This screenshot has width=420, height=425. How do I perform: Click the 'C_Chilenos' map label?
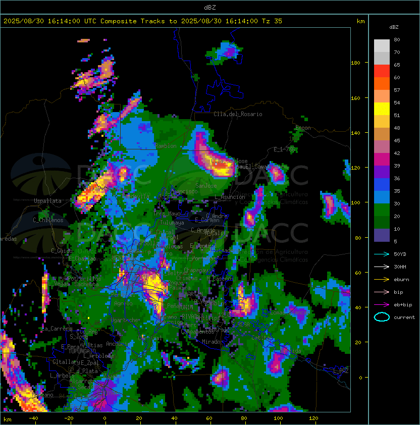(x=48, y=220)
